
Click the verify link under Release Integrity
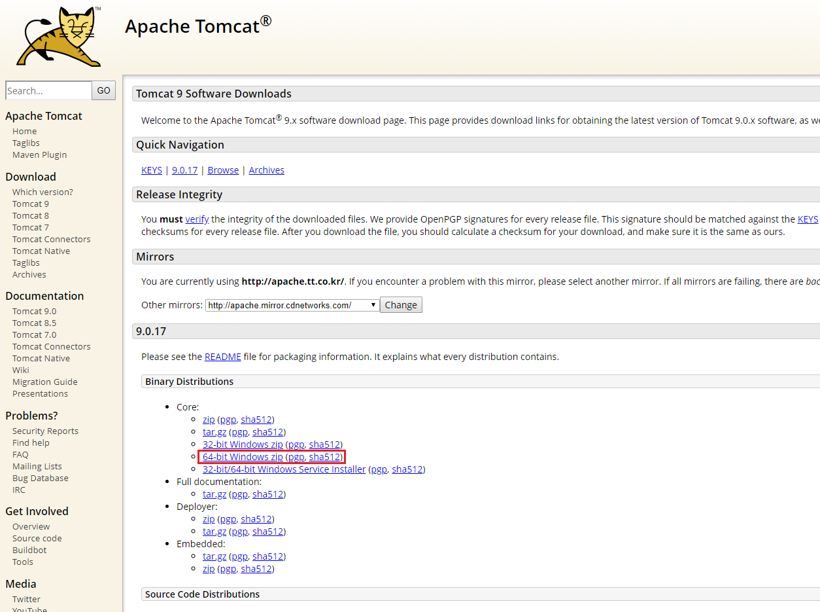click(197, 219)
